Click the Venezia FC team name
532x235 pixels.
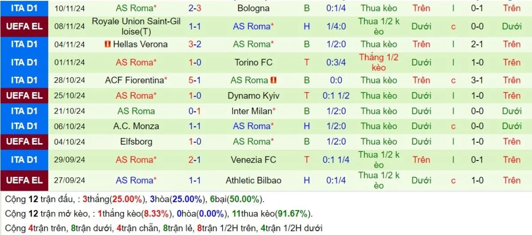(254, 160)
